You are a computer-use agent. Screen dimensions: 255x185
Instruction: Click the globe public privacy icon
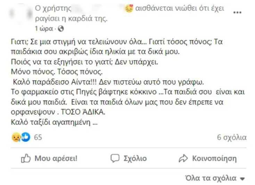[x=61, y=28]
